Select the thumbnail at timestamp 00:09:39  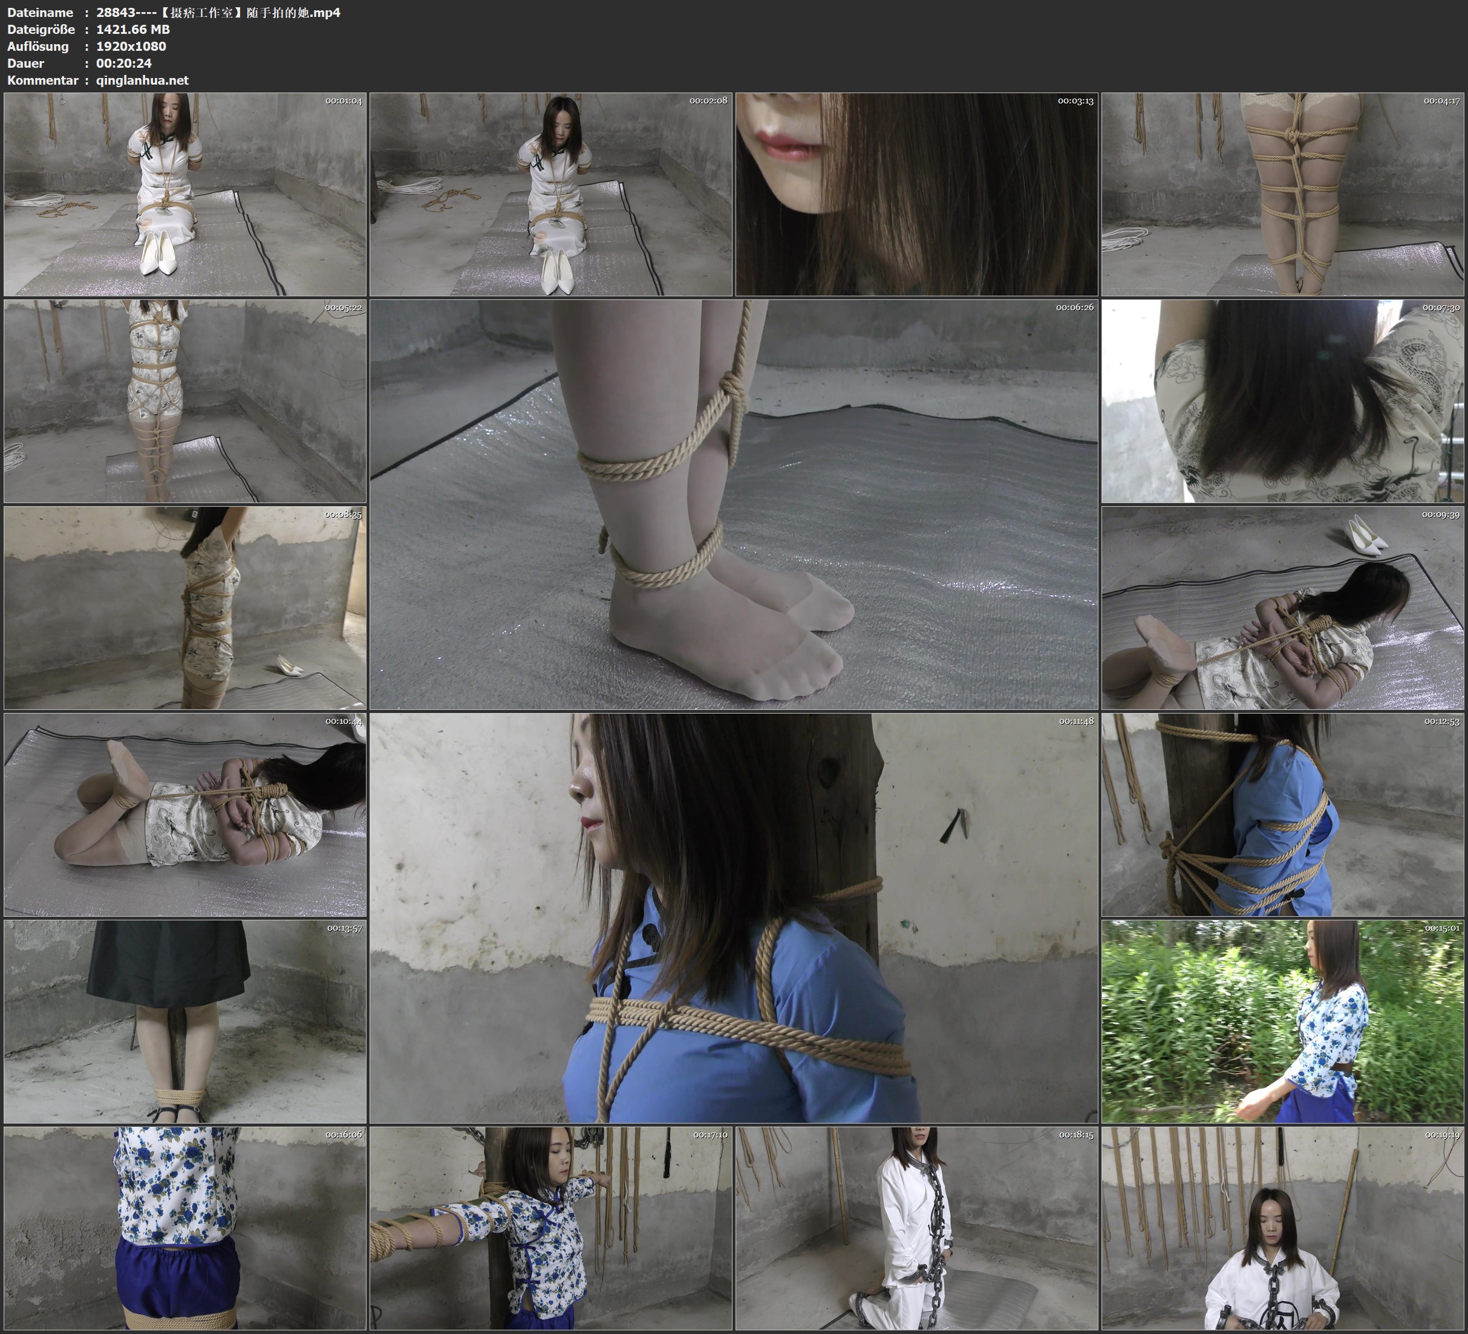pos(1282,608)
